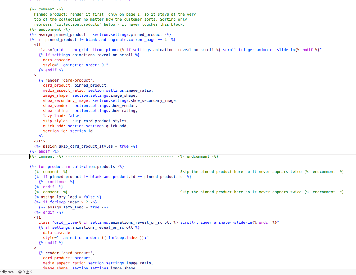Viewport: 356px width, 275px height.
Task: Click the errors icon in status bar
Action: click(20, 272)
